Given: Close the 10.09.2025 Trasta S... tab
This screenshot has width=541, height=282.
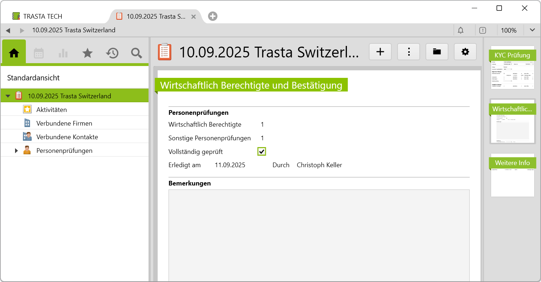Looking at the screenshot, I should coord(193,17).
